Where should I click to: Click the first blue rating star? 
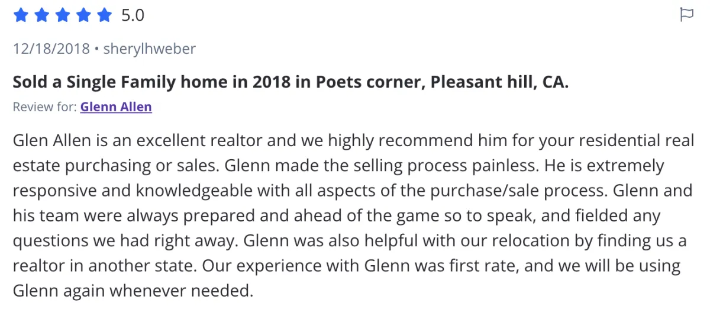(21, 15)
